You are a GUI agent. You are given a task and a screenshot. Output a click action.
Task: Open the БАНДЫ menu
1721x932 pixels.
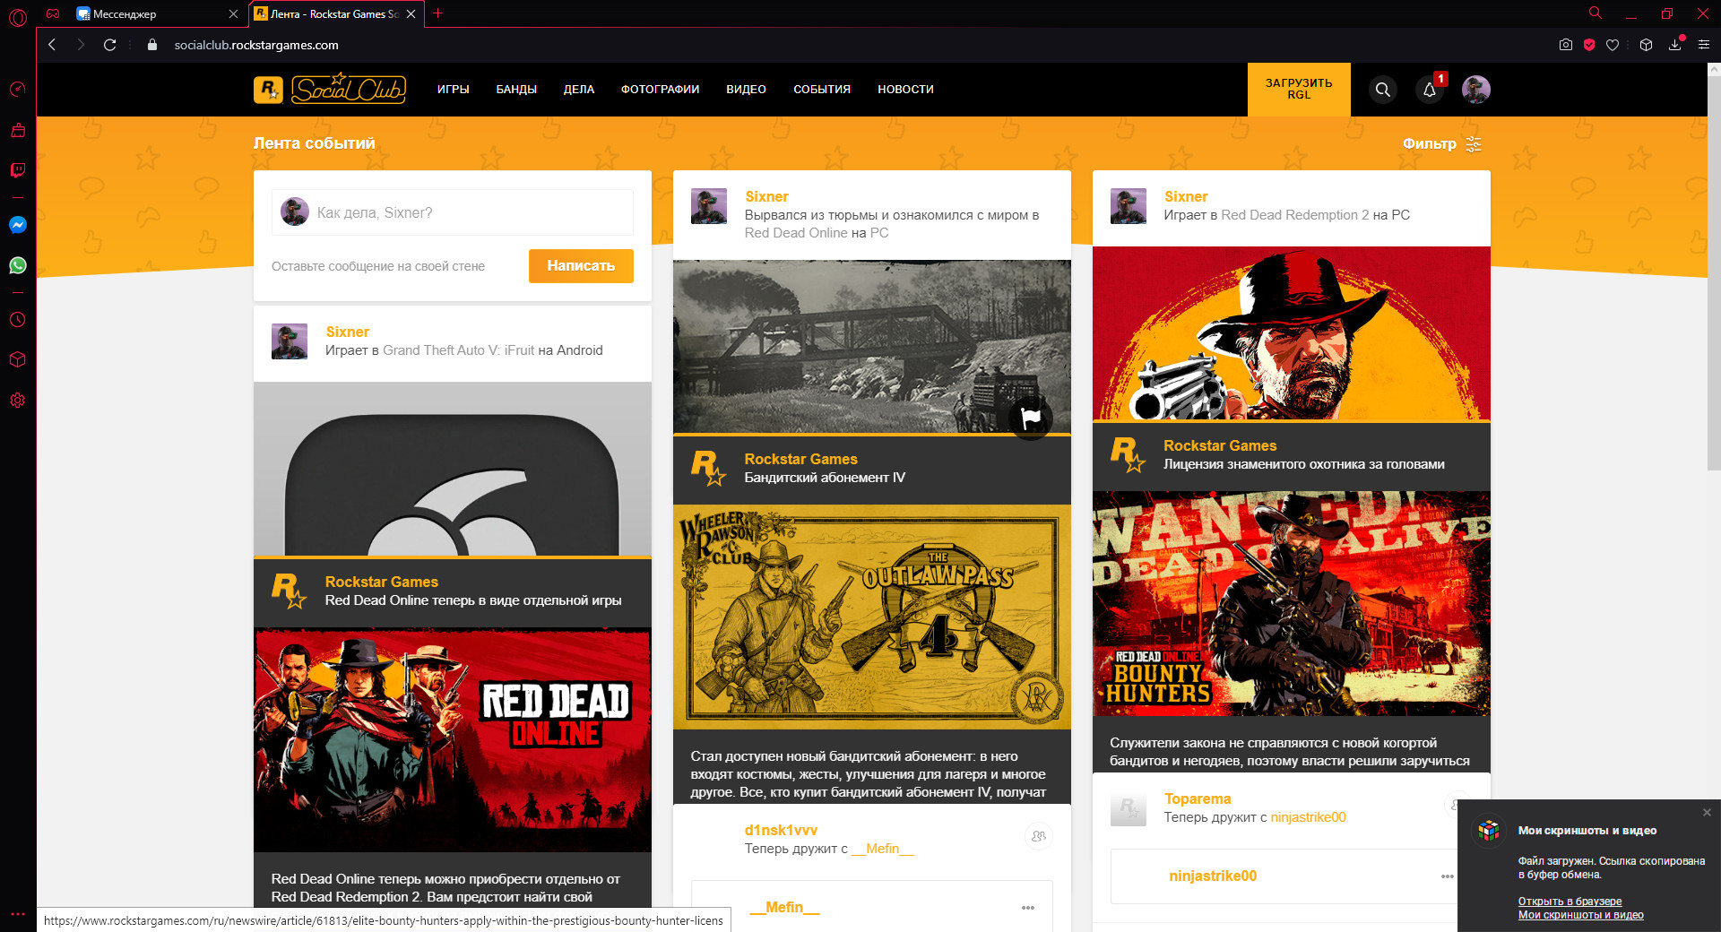(516, 90)
